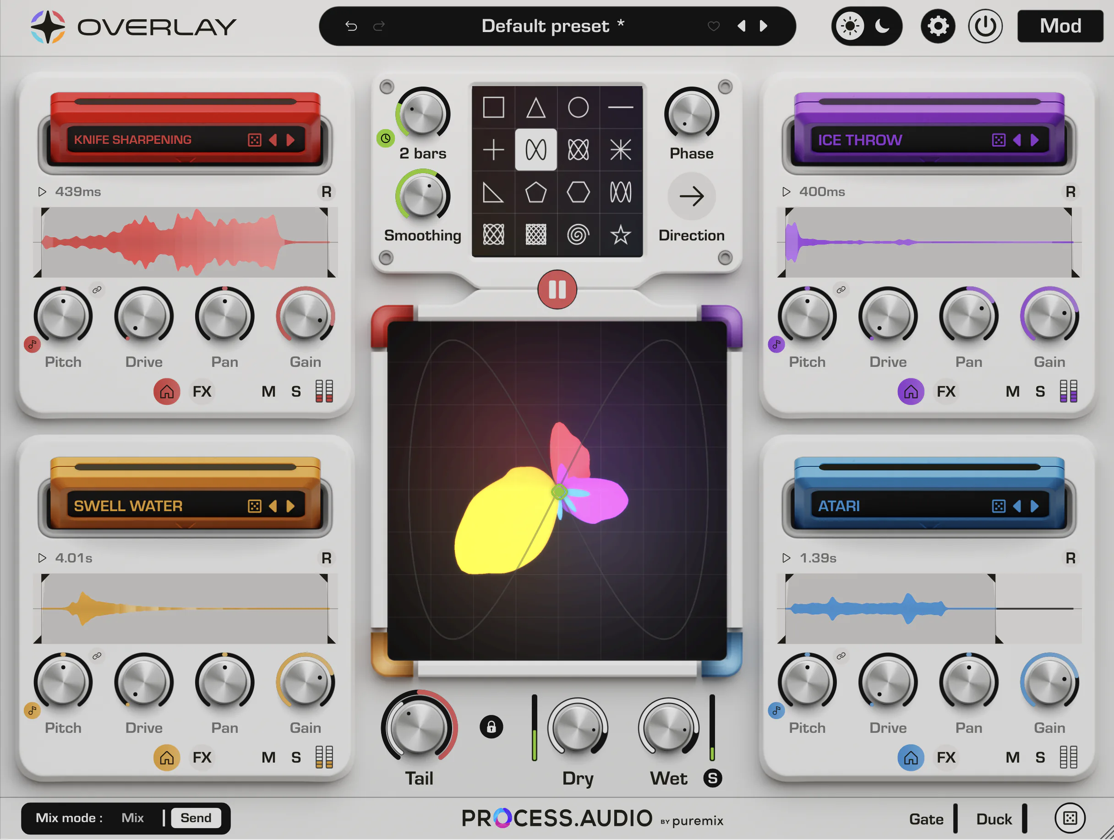Solo the Wet signal
Viewport: 1114px width, 840px height.
(712, 778)
